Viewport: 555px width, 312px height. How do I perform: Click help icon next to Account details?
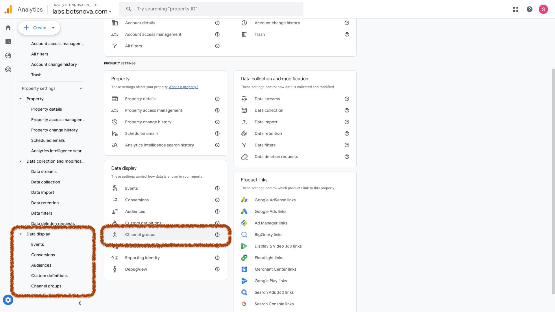pos(217,23)
